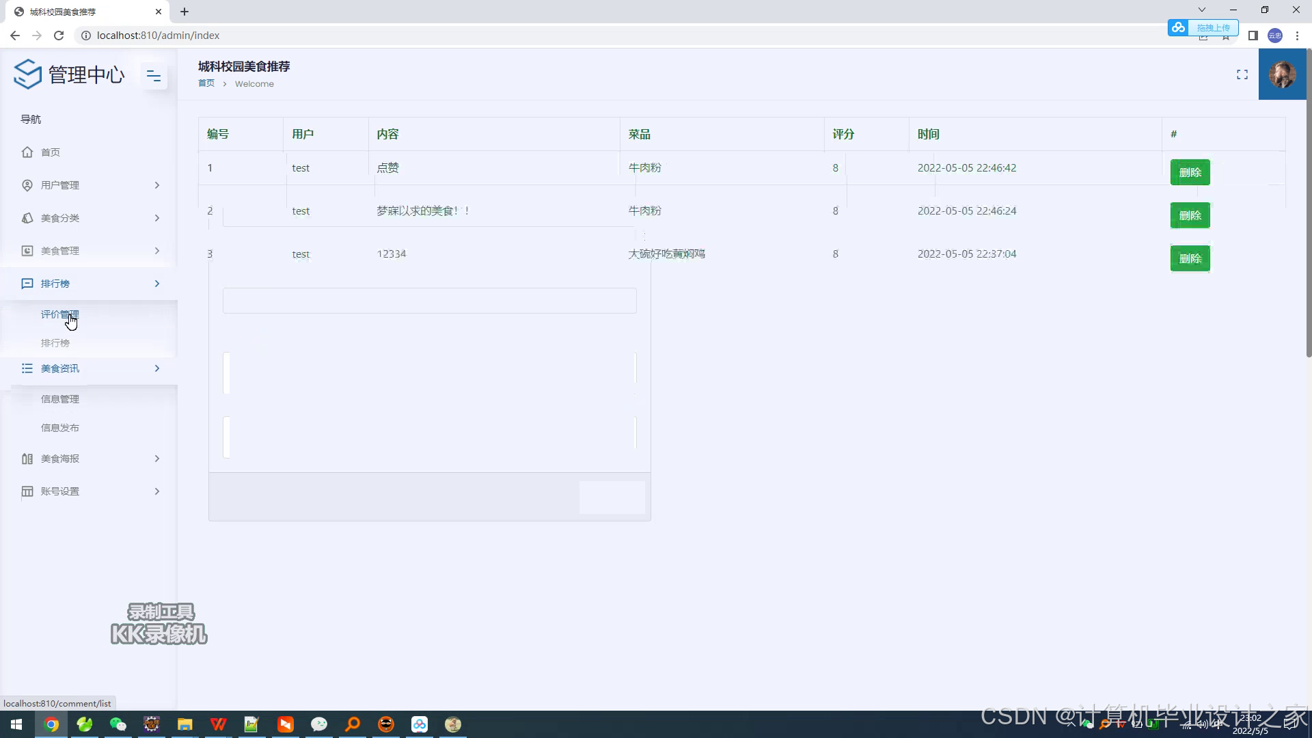Click the sidebar collapse hamburger icon

[x=154, y=76]
